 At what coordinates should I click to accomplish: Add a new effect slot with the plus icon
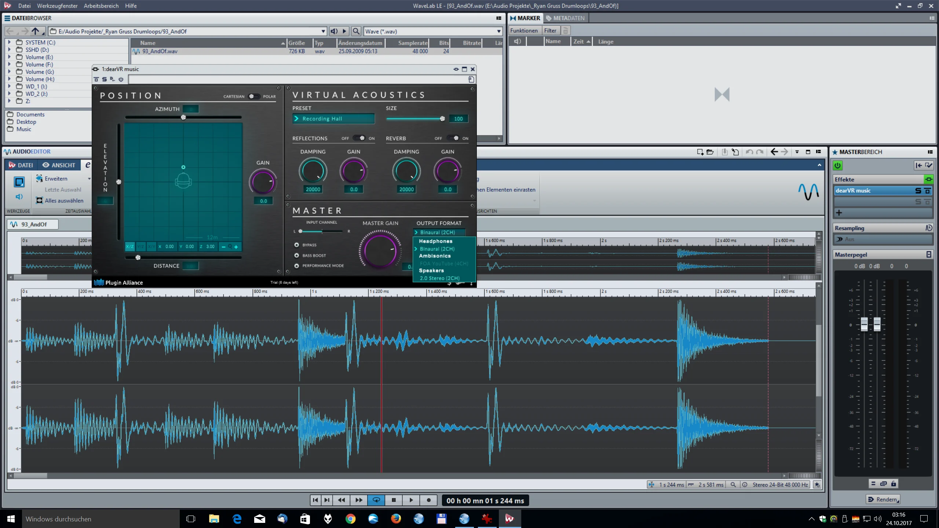[x=839, y=213]
